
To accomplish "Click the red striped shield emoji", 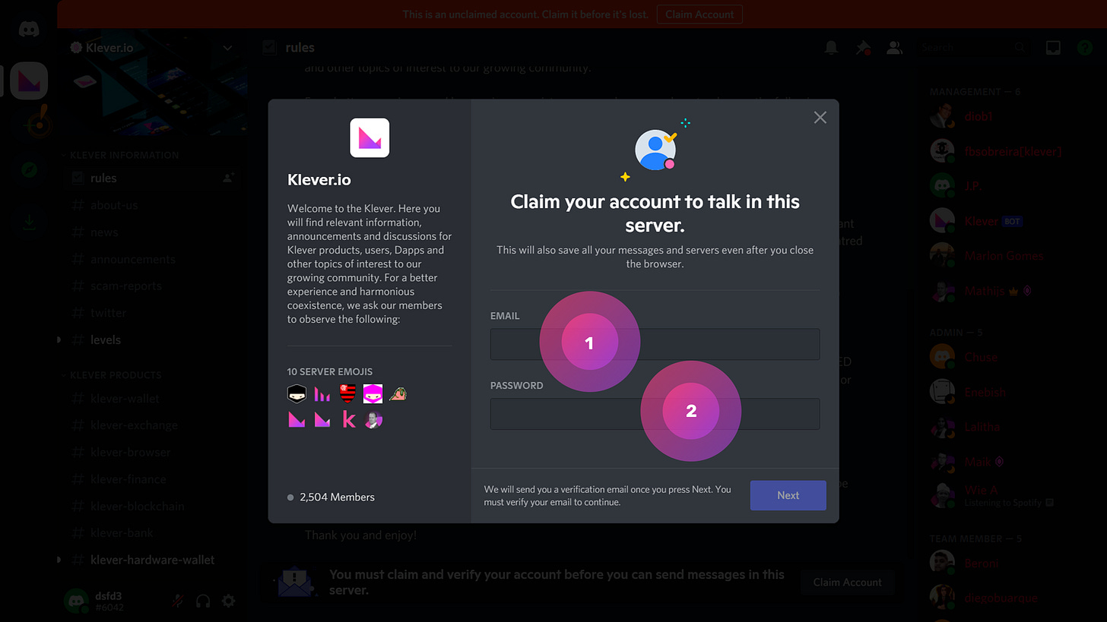I will pyautogui.click(x=347, y=393).
